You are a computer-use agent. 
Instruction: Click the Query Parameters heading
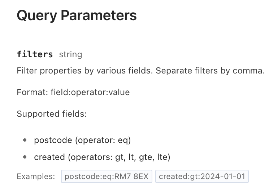click(x=77, y=15)
